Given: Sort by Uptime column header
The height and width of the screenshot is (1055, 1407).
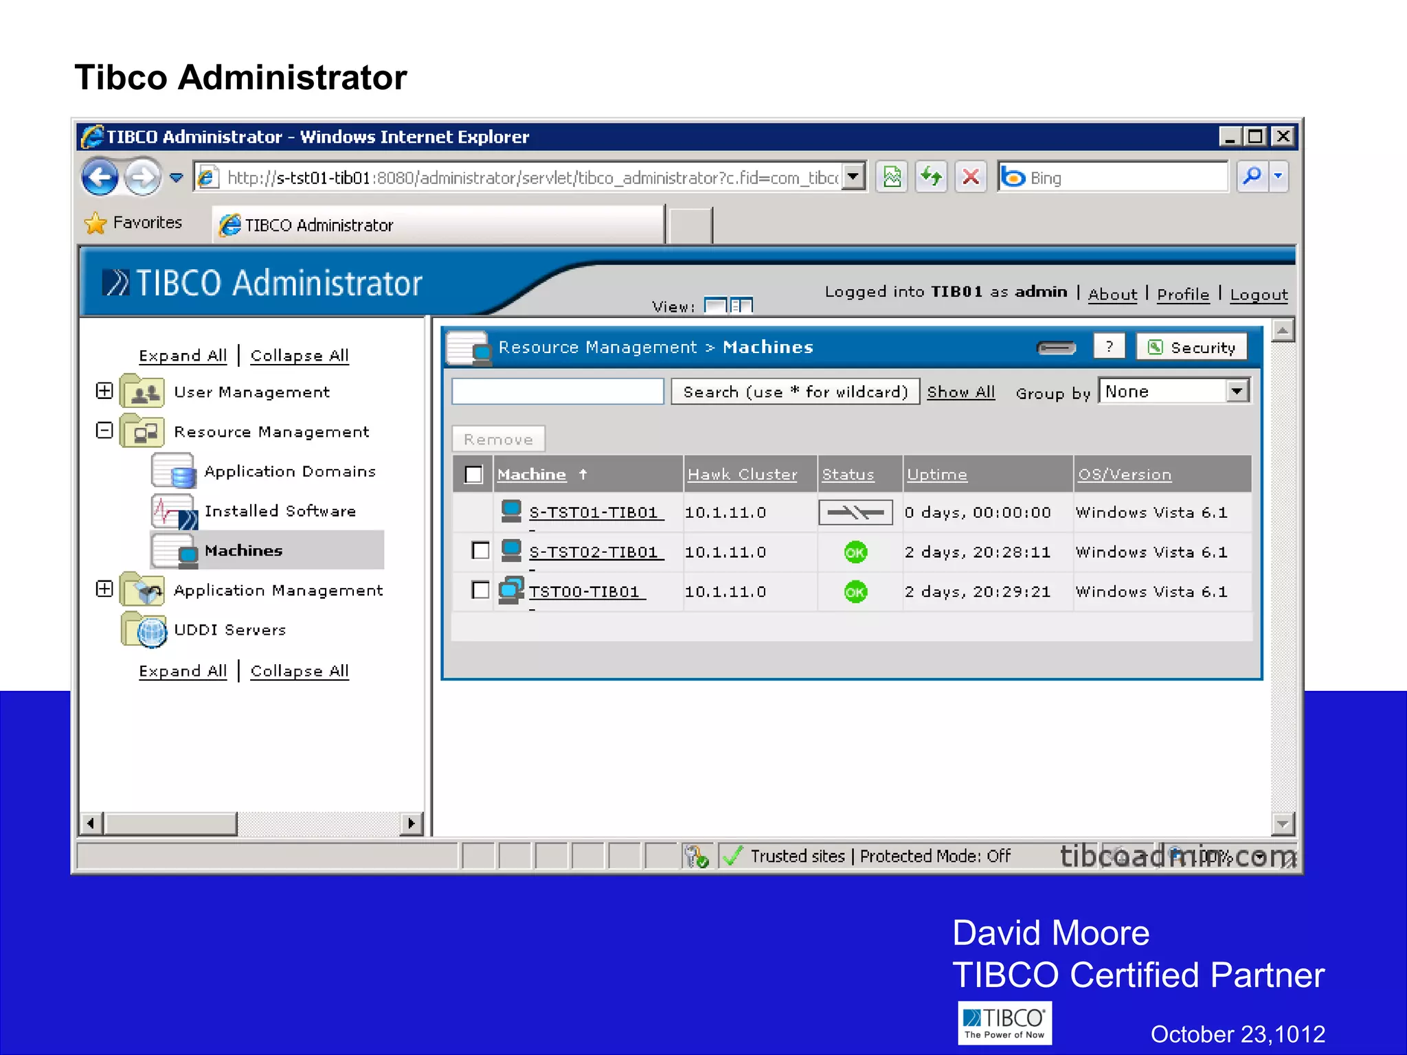Looking at the screenshot, I should (x=936, y=475).
